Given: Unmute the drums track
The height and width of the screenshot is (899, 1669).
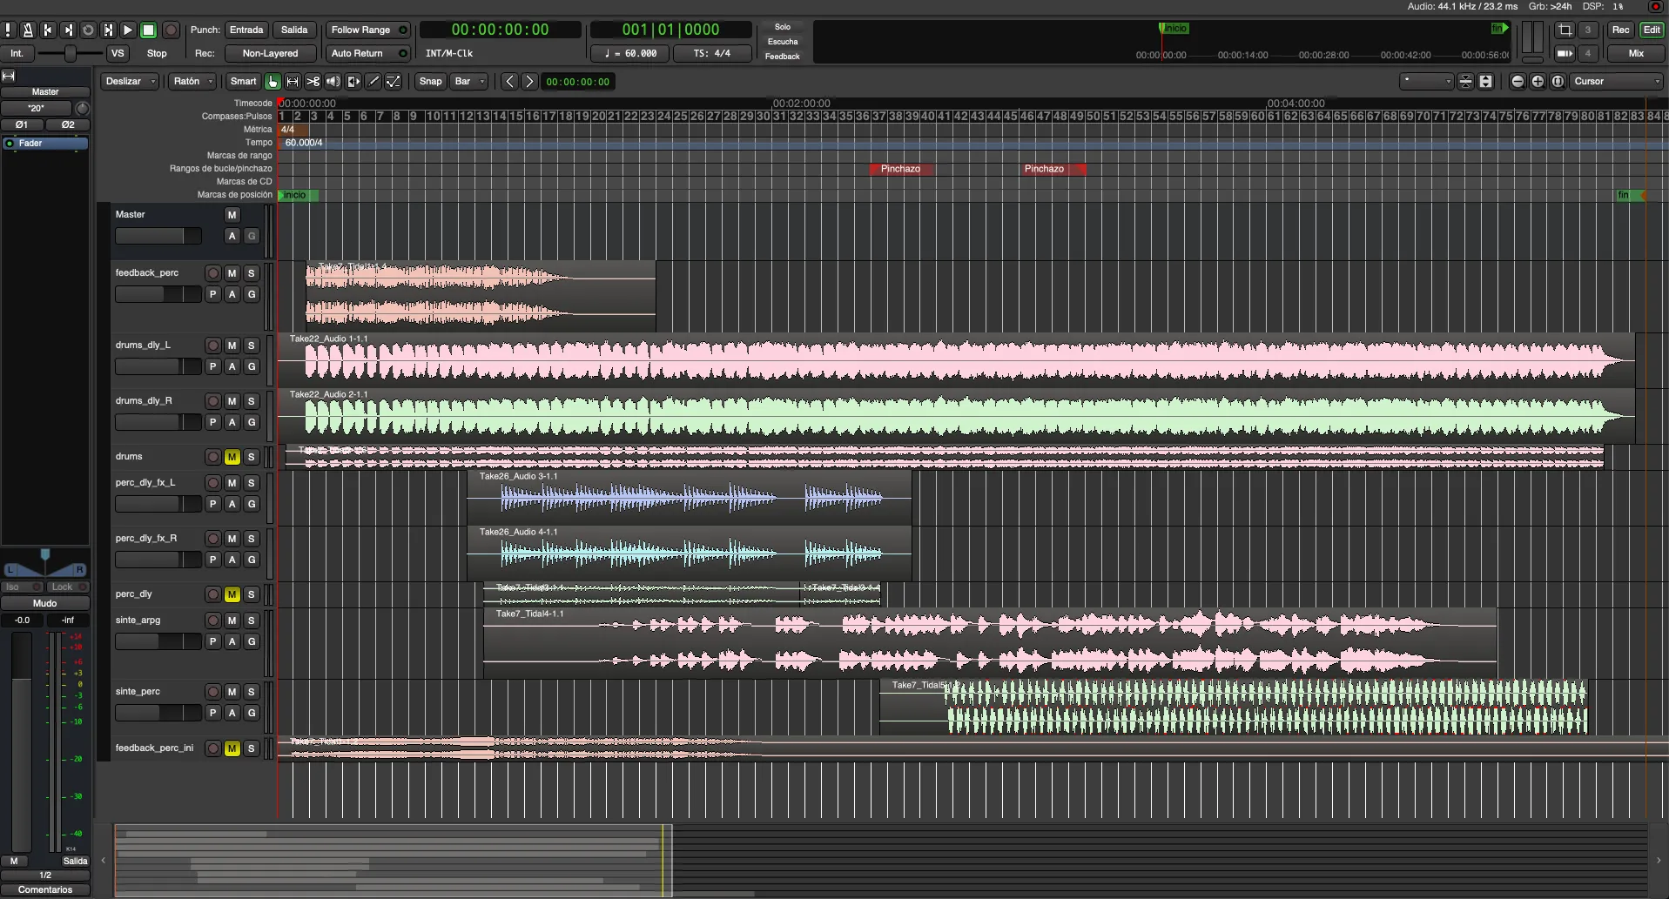Looking at the screenshot, I should coord(232,457).
